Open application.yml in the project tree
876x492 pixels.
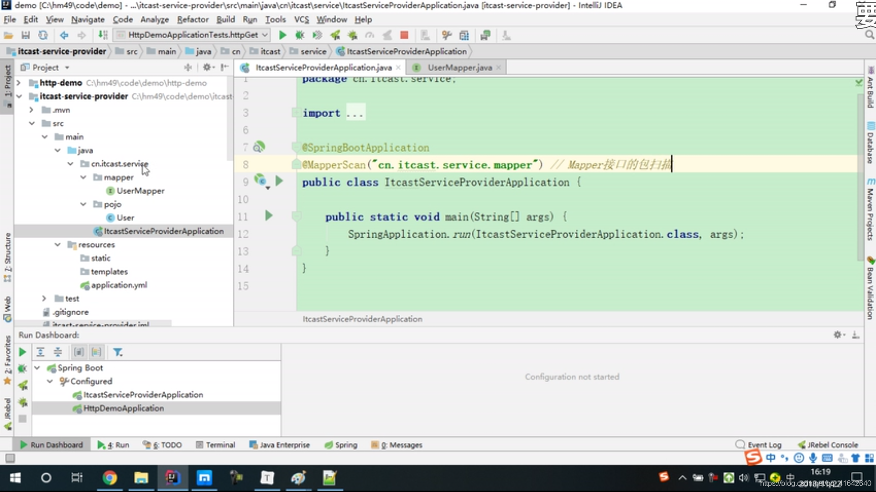pyautogui.click(x=119, y=285)
